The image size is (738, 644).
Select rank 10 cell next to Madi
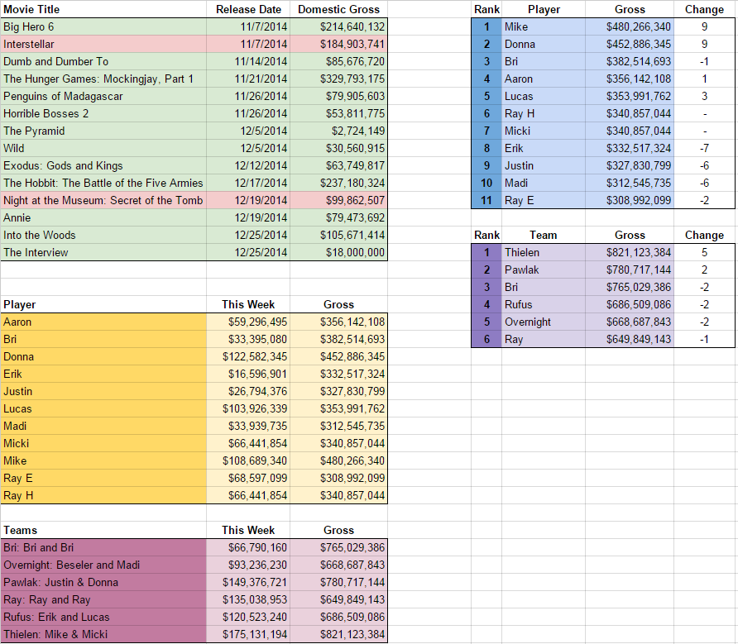click(486, 183)
